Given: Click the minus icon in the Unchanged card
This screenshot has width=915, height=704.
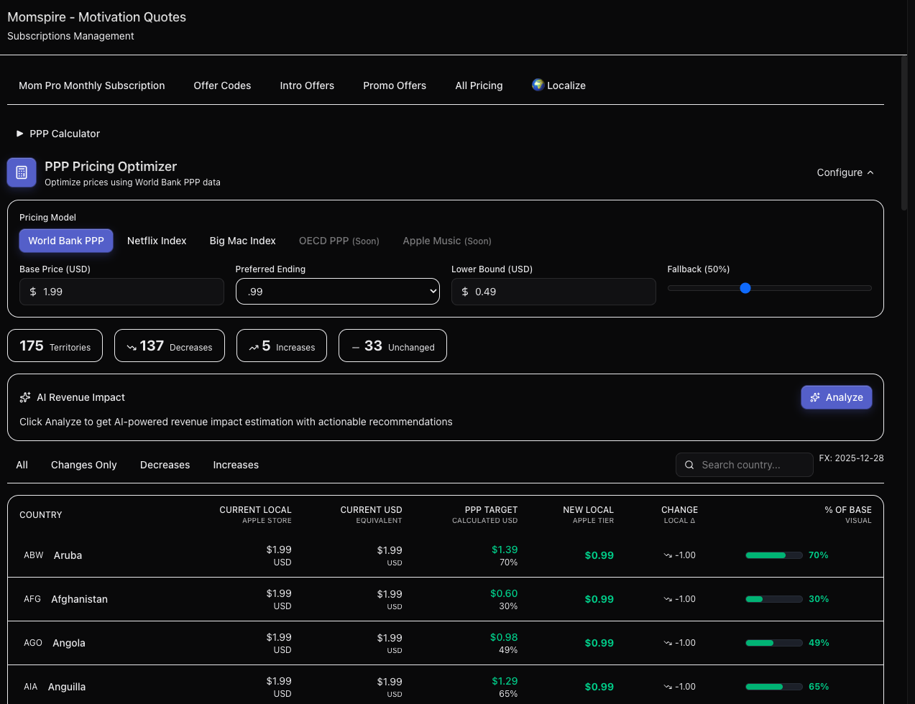Looking at the screenshot, I should tap(356, 346).
